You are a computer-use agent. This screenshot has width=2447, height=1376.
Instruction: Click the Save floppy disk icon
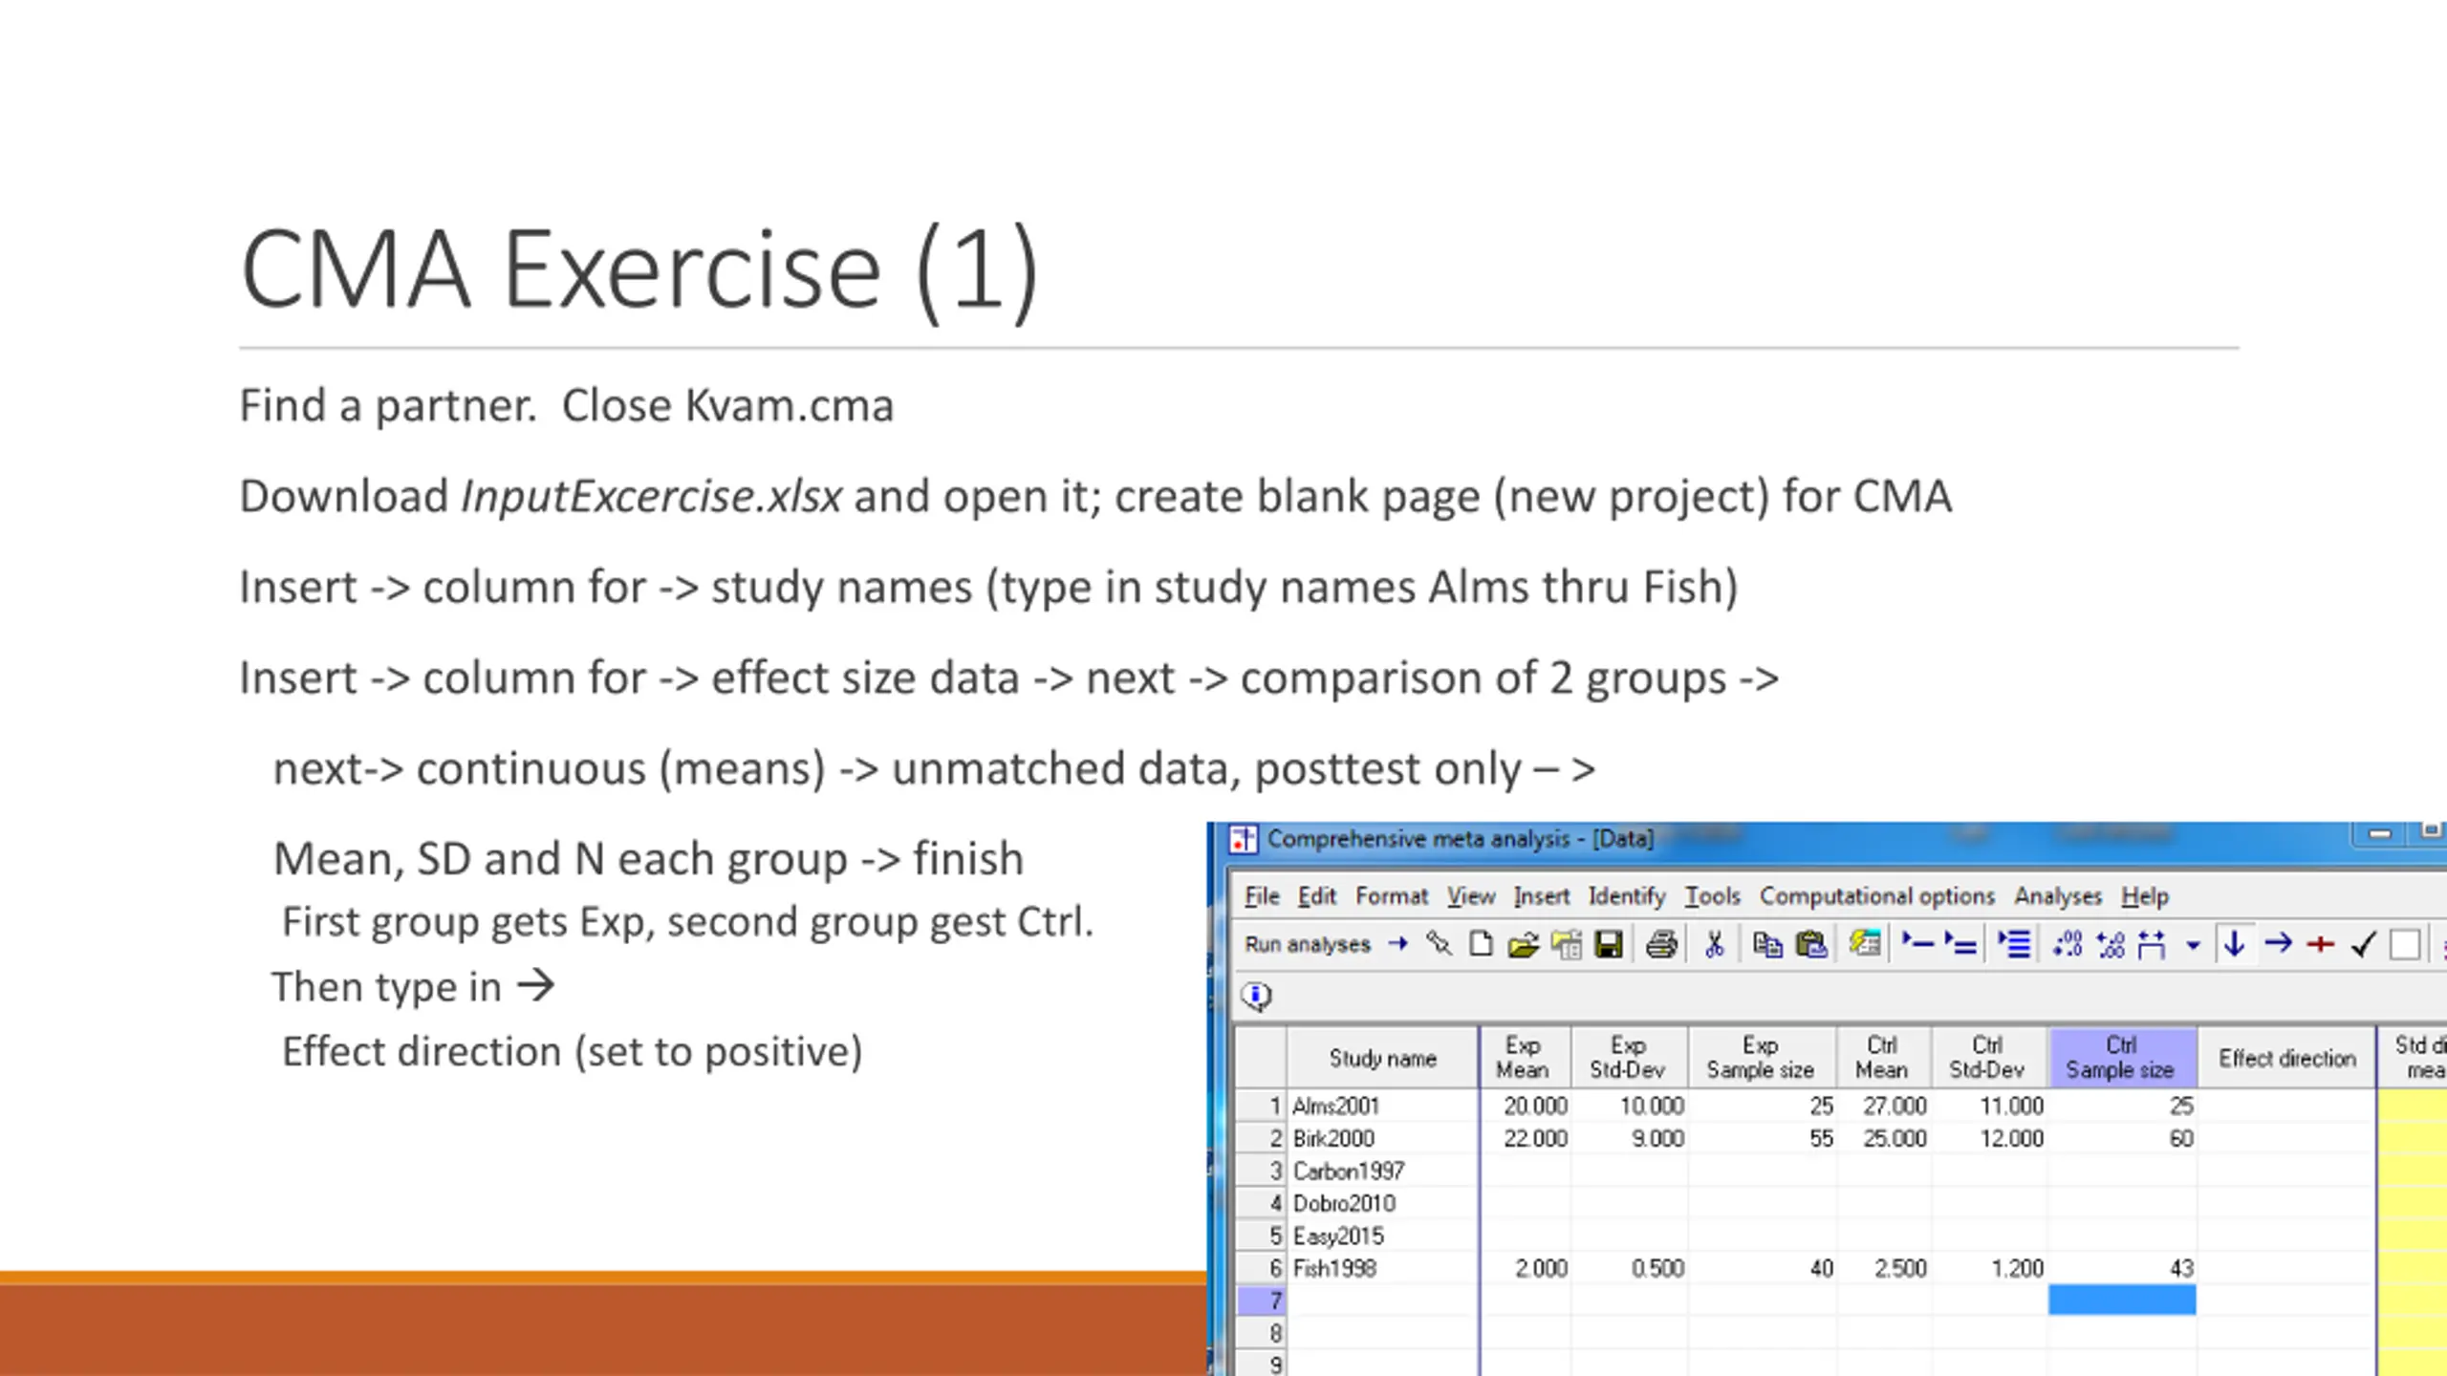click(1609, 945)
